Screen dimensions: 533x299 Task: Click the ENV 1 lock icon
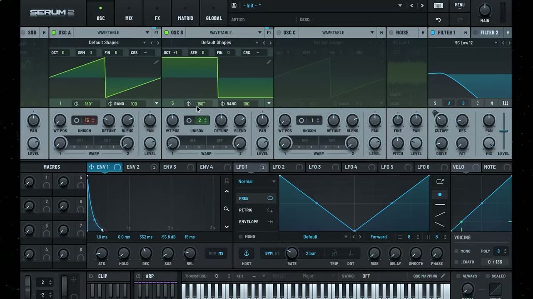227,181
